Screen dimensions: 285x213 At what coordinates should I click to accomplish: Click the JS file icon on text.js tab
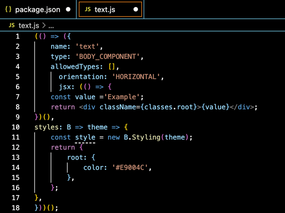coord(87,9)
